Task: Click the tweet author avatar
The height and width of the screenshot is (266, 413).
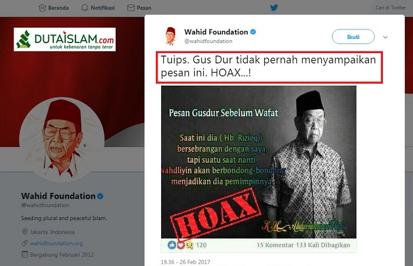Action: click(170, 36)
